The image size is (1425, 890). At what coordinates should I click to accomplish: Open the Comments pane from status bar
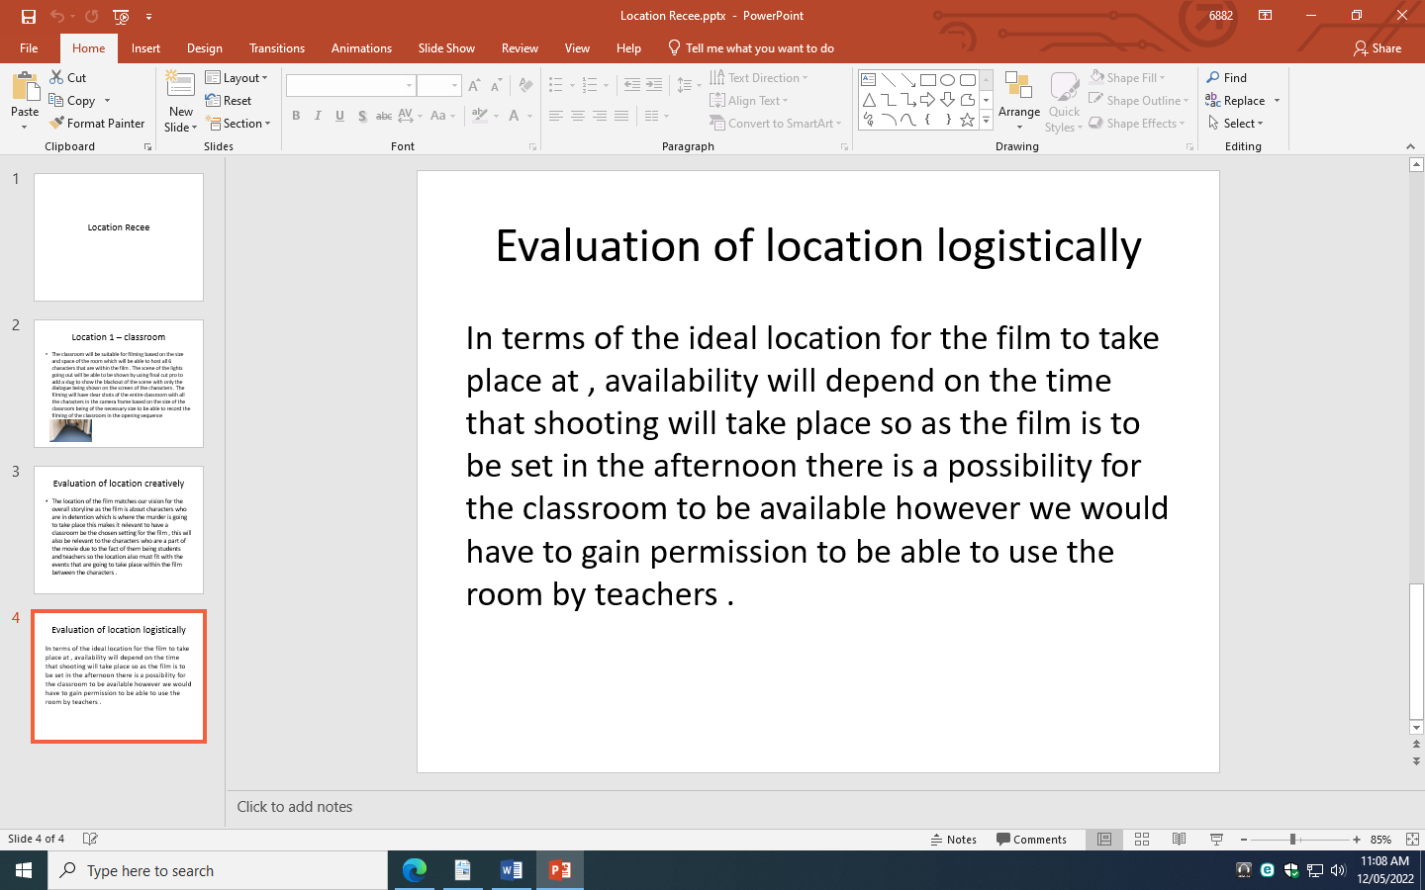(x=1031, y=840)
